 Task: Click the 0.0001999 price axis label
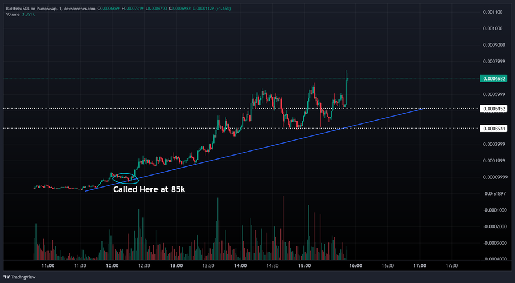tap(494, 161)
